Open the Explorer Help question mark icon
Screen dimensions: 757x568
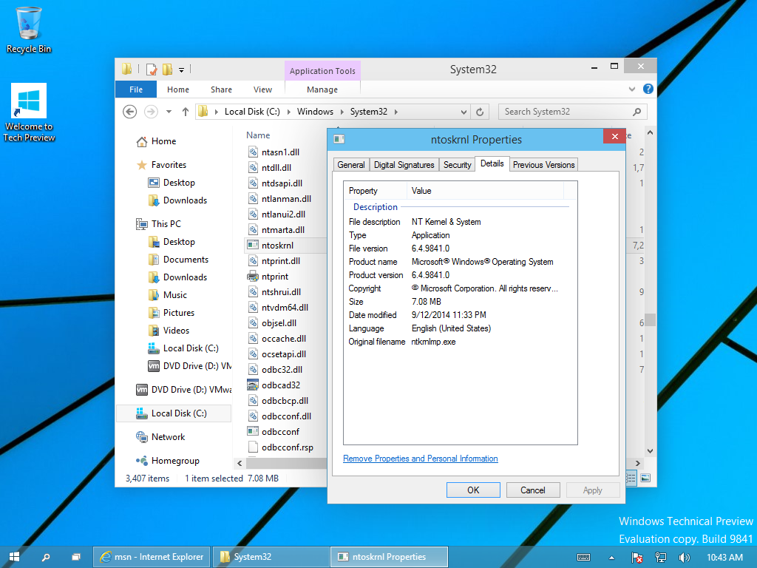[648, 89]
